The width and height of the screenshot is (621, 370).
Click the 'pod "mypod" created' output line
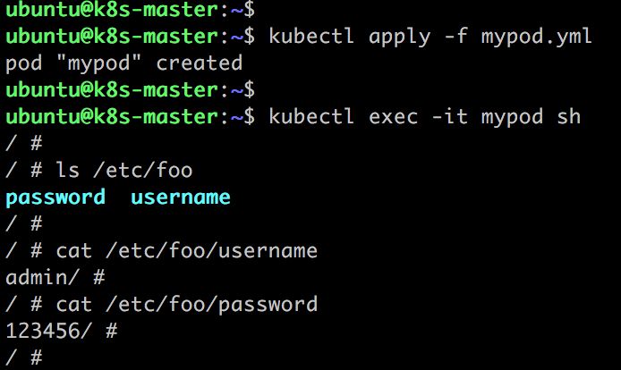click(124, 63)
